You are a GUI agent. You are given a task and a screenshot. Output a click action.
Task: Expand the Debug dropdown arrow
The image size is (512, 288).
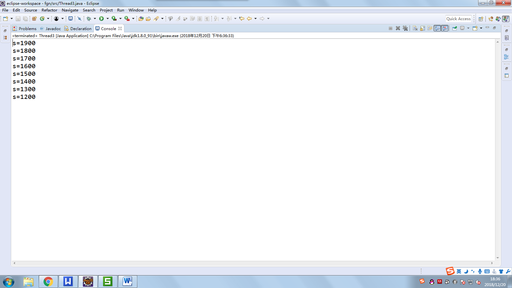point(95,19)
